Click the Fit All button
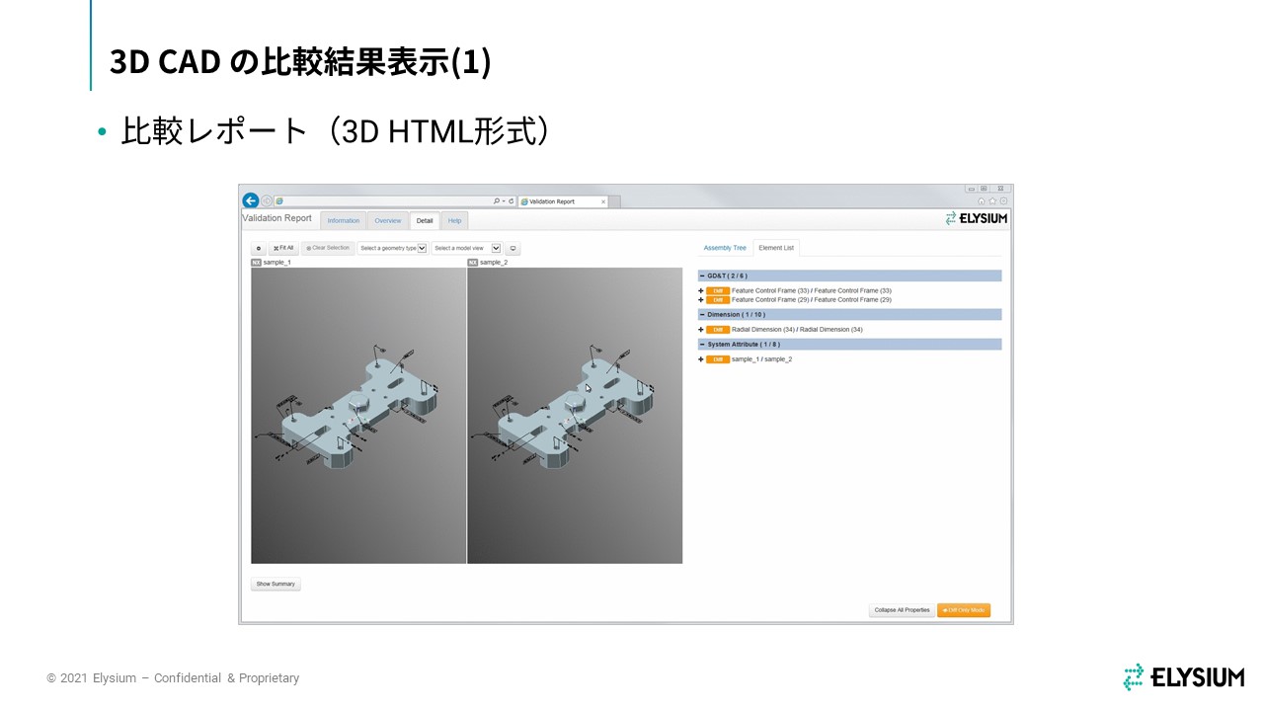Screen dimensions: 1264x711 283,249
